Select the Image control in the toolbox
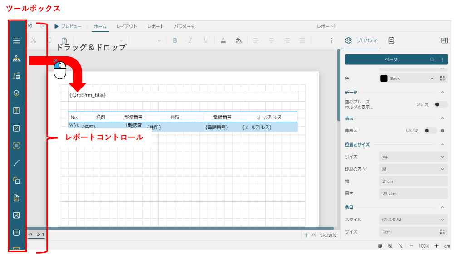This screenshot has height=254, width=454. pos(16,215)
